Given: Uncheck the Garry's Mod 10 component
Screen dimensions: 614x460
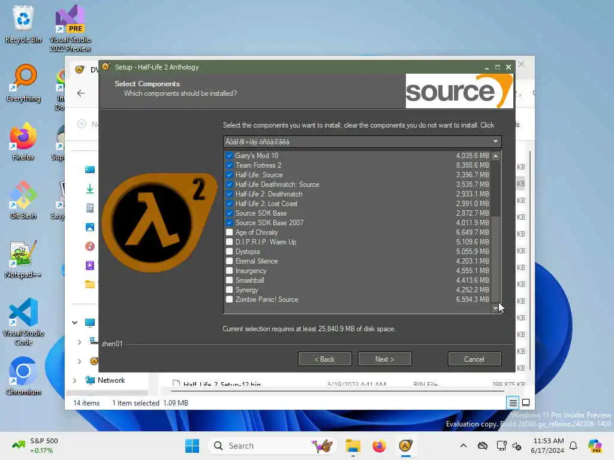Looking at the screenshot, I should tap(230, 156).
